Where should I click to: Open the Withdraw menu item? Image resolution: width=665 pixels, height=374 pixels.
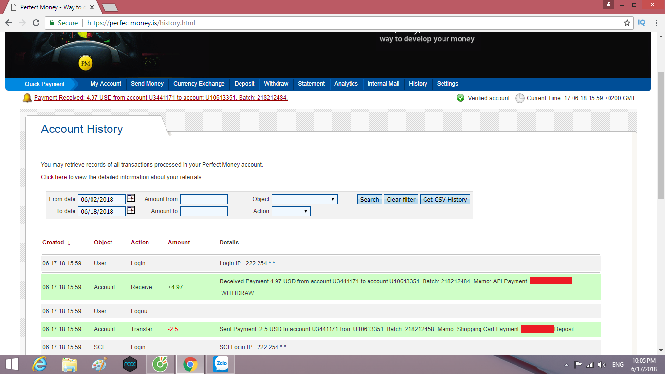pos(276,84)
